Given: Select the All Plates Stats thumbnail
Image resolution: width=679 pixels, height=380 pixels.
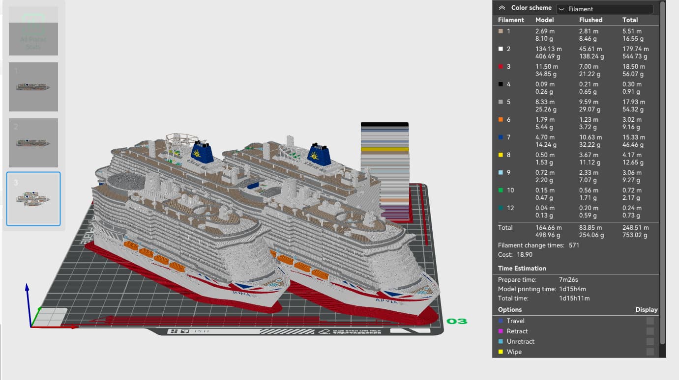Looking at the screenshot, I should [33, 30].
